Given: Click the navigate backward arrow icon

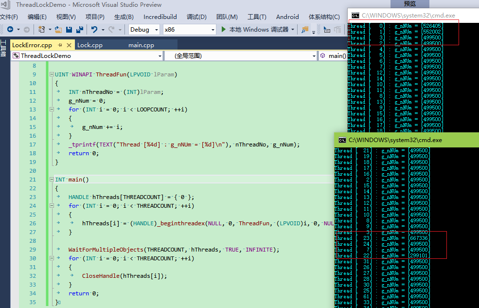Looking at the screenshot, I should (x=10, y=30).
